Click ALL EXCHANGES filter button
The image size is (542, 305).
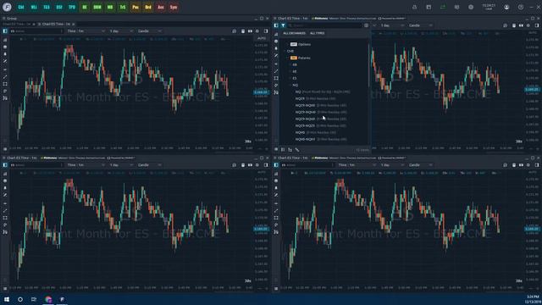(294, 33)
